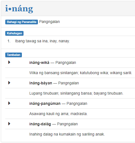This screenshot has width=135, height=143.
Task: Expand the ináng-dalág entry triangle
Action: [9, 124]
